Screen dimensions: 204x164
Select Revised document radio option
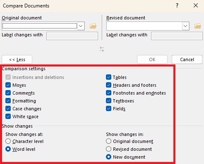tap(109, 149)
